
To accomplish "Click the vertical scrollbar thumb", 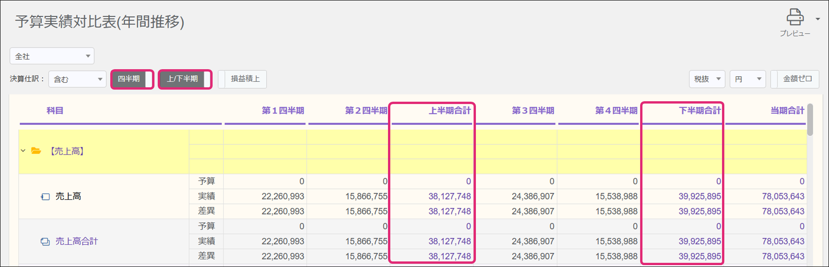I will click(x=810, y=120).
